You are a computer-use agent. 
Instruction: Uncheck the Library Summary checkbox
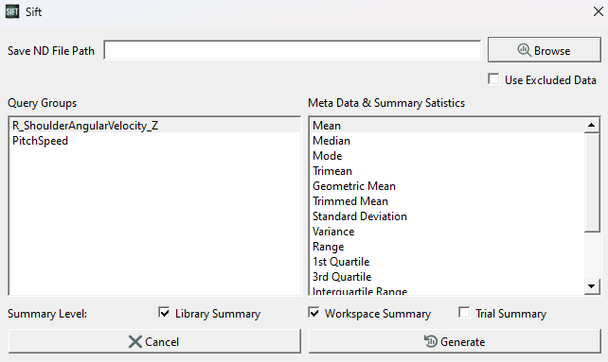pos(164,313)
